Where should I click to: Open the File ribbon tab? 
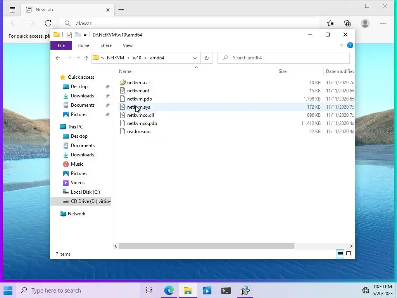61,45
